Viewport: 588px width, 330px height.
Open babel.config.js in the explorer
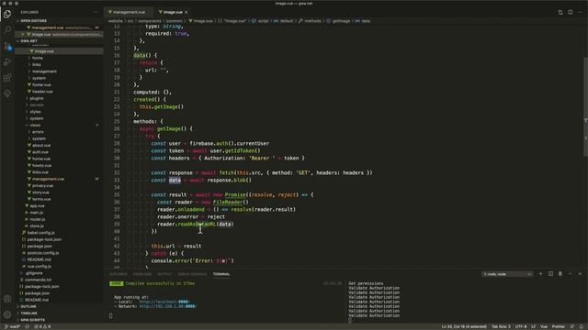click(40, 233)
